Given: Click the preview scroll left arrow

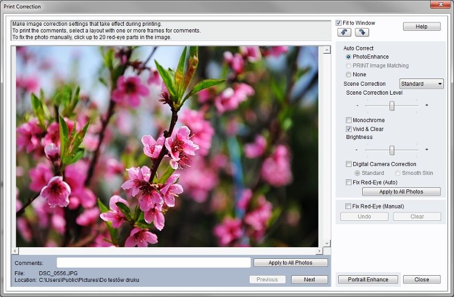Looking at the screenshot, I should [15, 251].
